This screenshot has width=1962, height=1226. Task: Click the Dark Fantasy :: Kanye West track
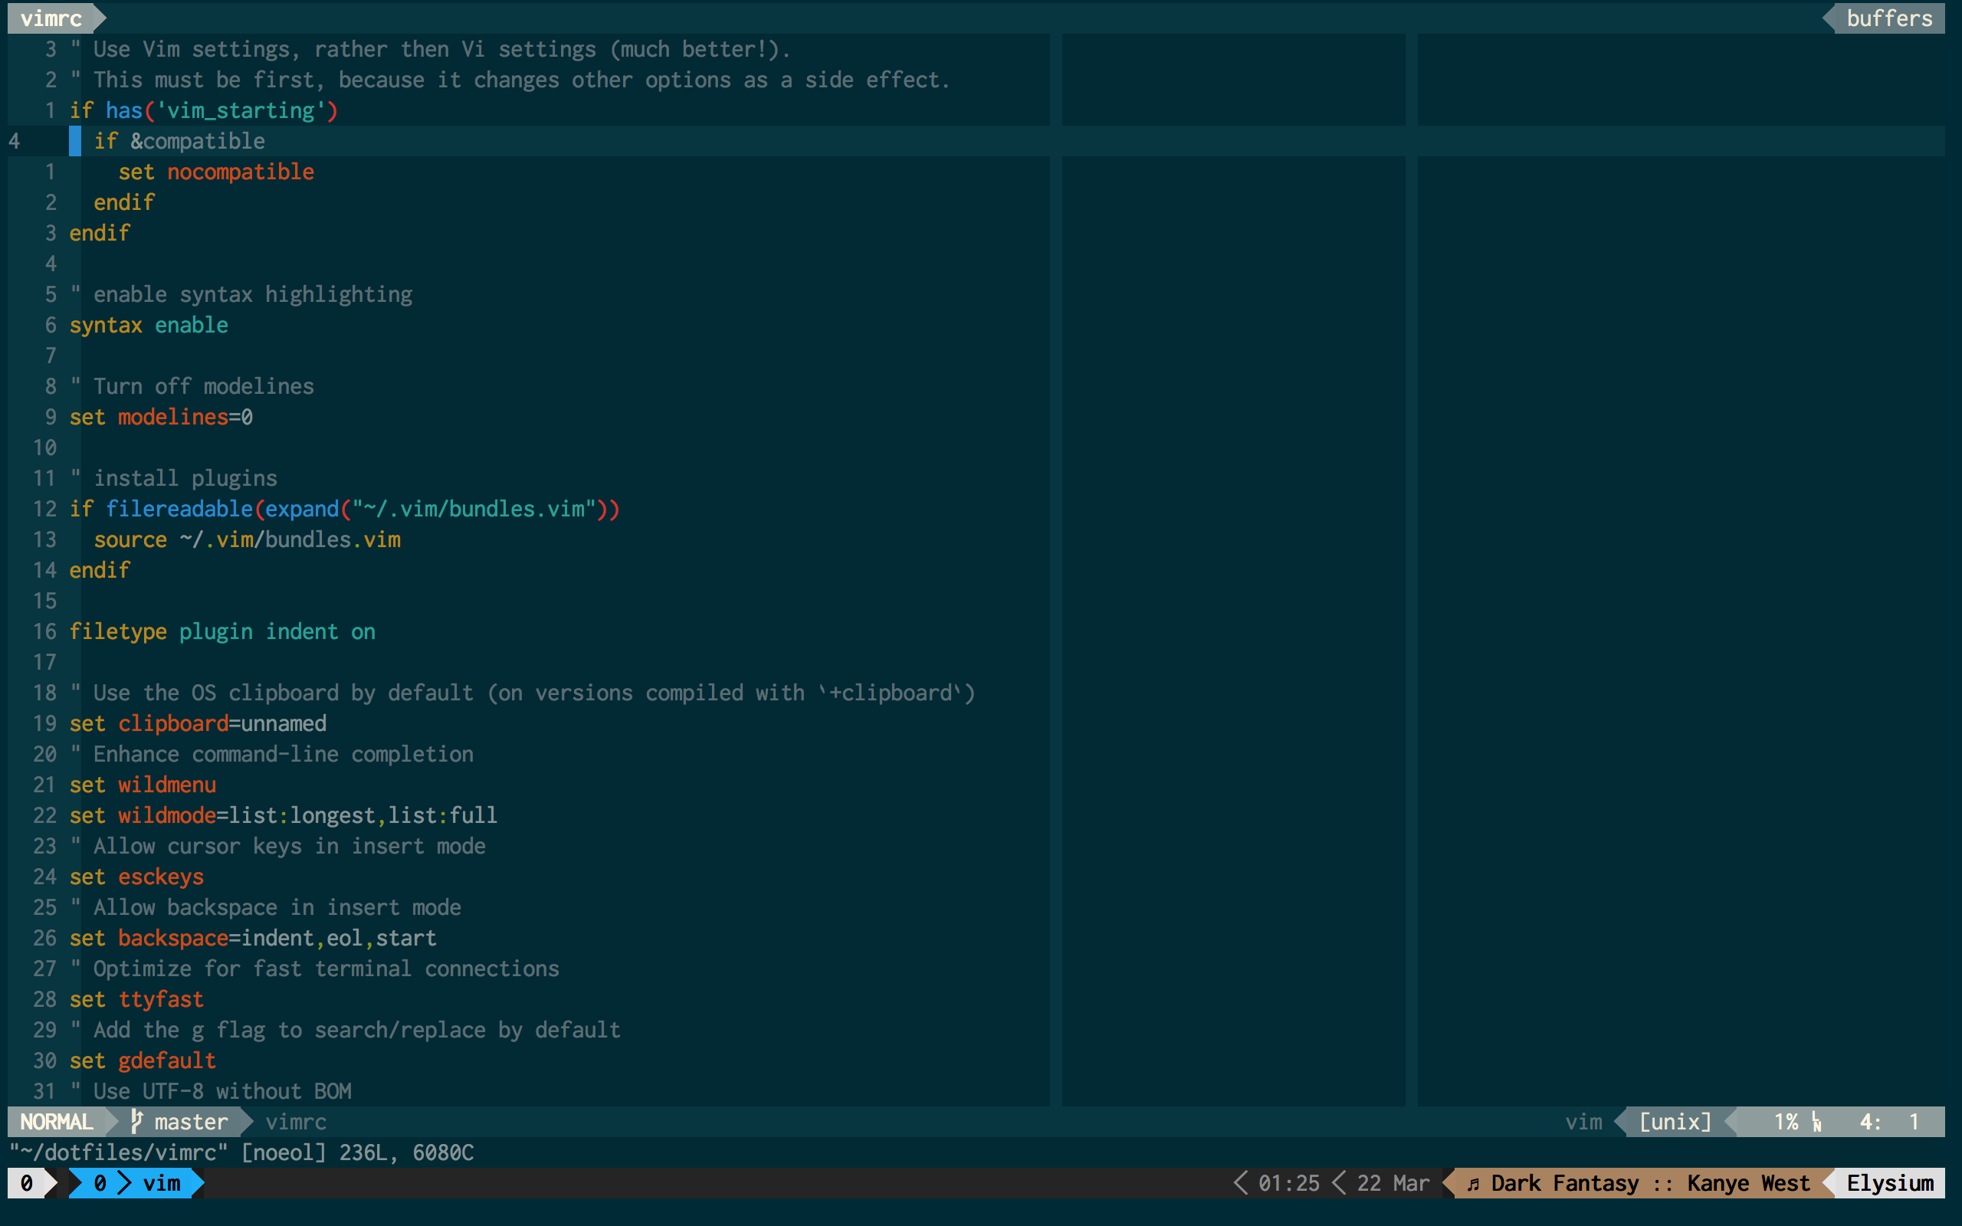tap(1650, 1183)
